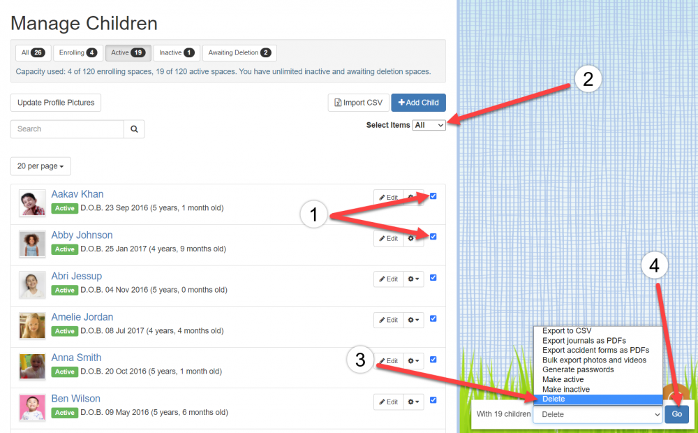Click Edit button for Anna Smith
This screenshot has width=698, height=433.
point(389,361)
